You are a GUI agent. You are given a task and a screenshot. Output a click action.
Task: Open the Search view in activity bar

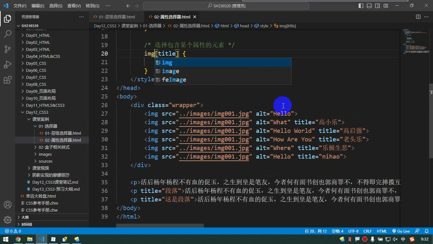click(8, 34)
